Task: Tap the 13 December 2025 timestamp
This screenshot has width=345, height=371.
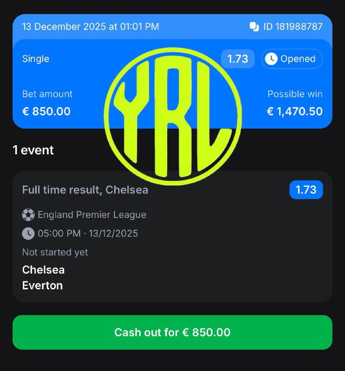Action: (91, 26)
